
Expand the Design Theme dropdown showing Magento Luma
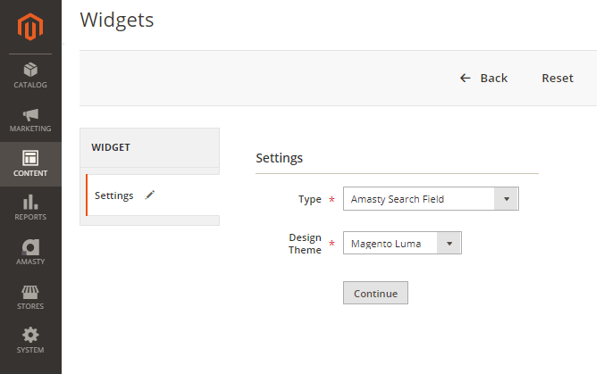(402, 243)
